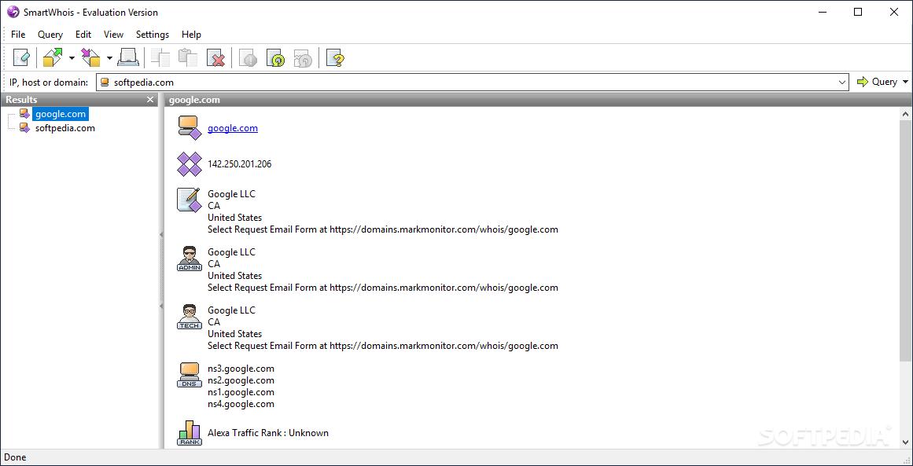
Task: Click the Clear results eraser toolbar icon
Action: point(21,57)
